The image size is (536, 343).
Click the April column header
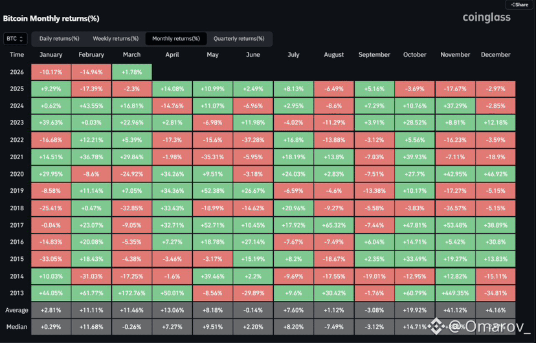click(x=172, y=54)
